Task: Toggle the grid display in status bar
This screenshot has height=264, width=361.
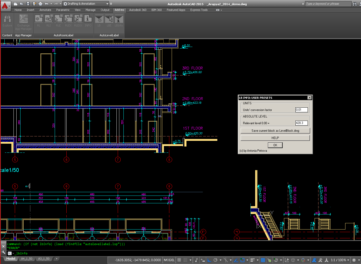Action: click(179, 260)
